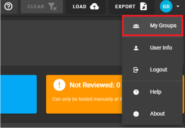This screenshot has height=128, width=185.
Task: Select About in the user menu
Action: (x=152, y=114)
